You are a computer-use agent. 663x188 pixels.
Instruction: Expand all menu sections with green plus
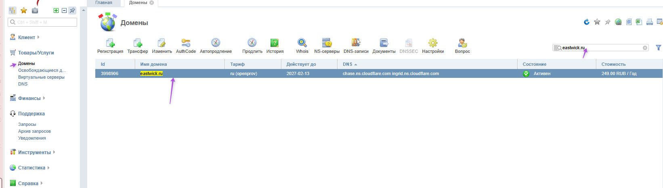pos(56,10)
